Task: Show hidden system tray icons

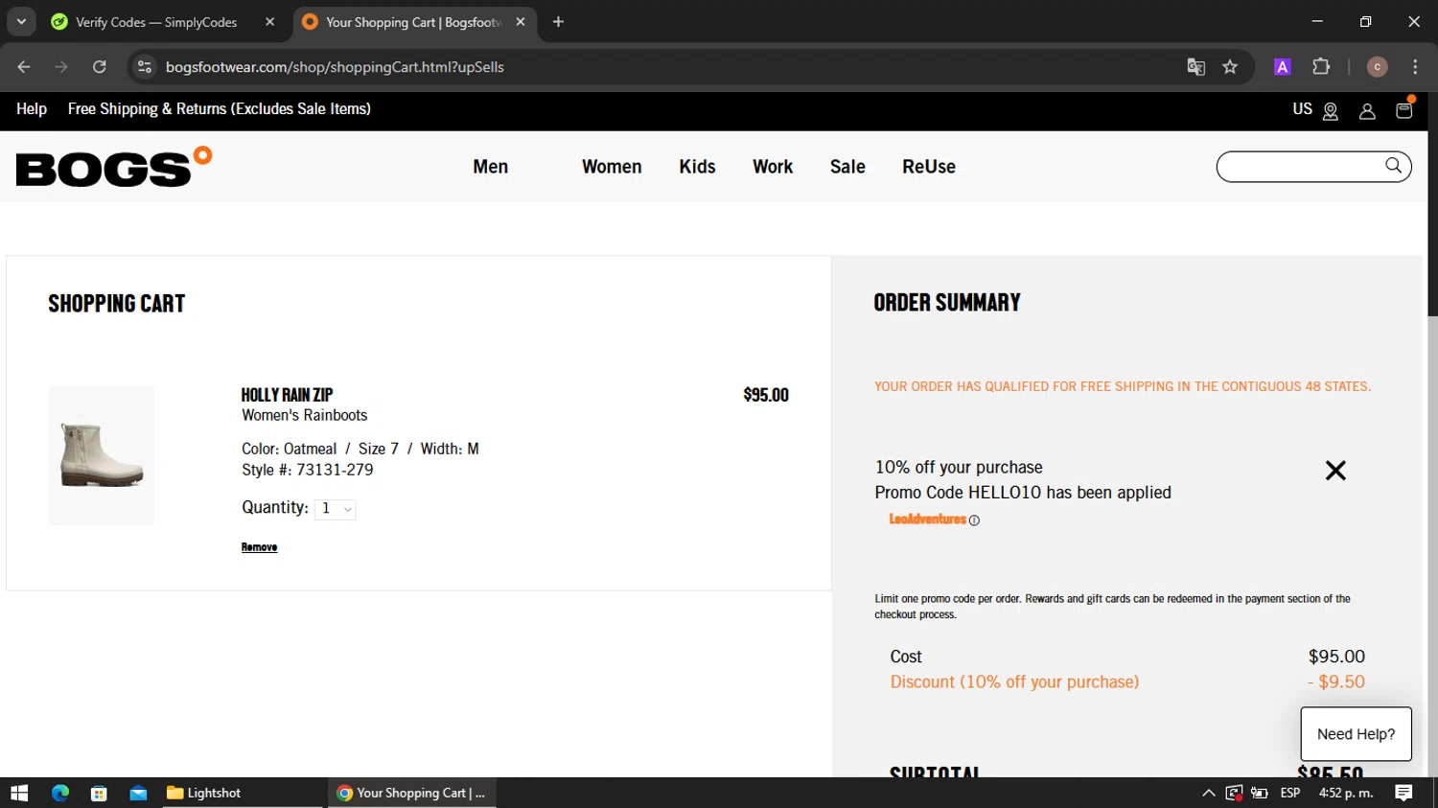Action: pyautogui.click(x=1208, y=793)
